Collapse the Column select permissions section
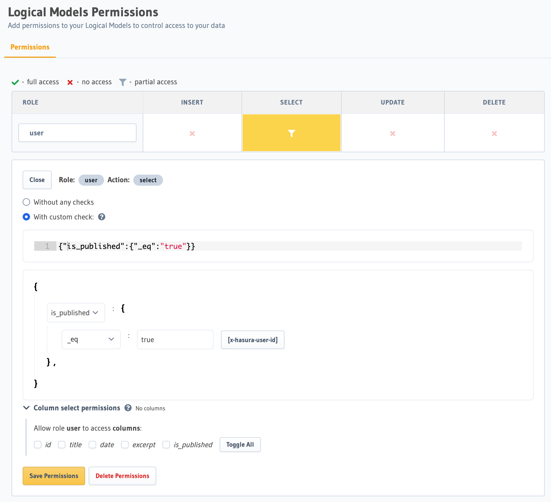 click(x=26, y=408)
